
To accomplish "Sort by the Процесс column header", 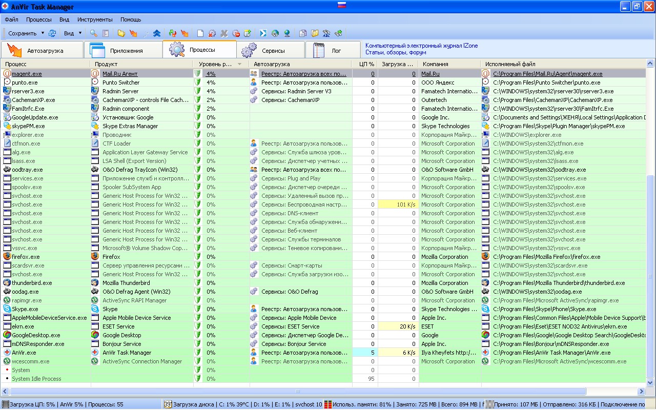I will click(46, 64).
